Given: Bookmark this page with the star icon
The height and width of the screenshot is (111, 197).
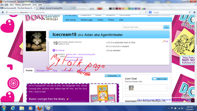Looking at the screenshot, I should 140,12.
